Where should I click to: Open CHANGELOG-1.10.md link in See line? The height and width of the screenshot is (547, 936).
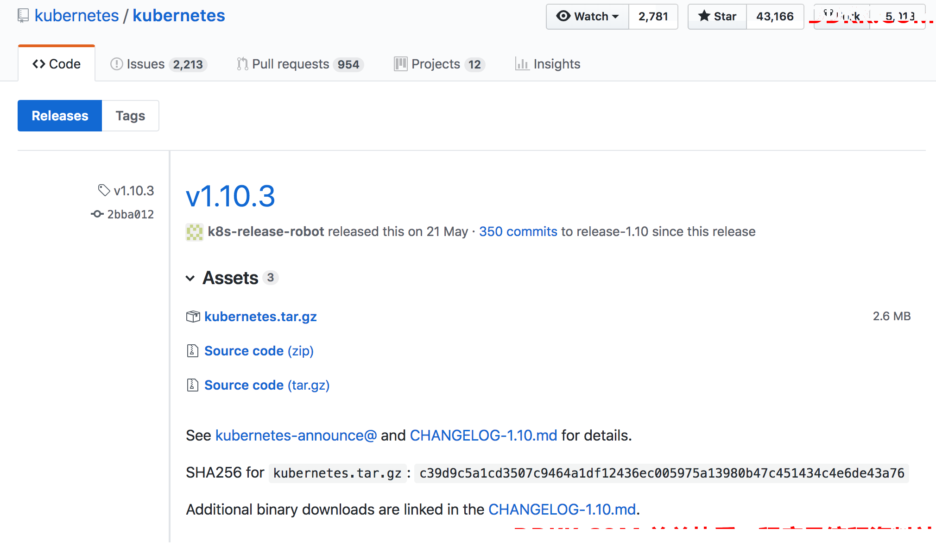(x=483, y=435)
